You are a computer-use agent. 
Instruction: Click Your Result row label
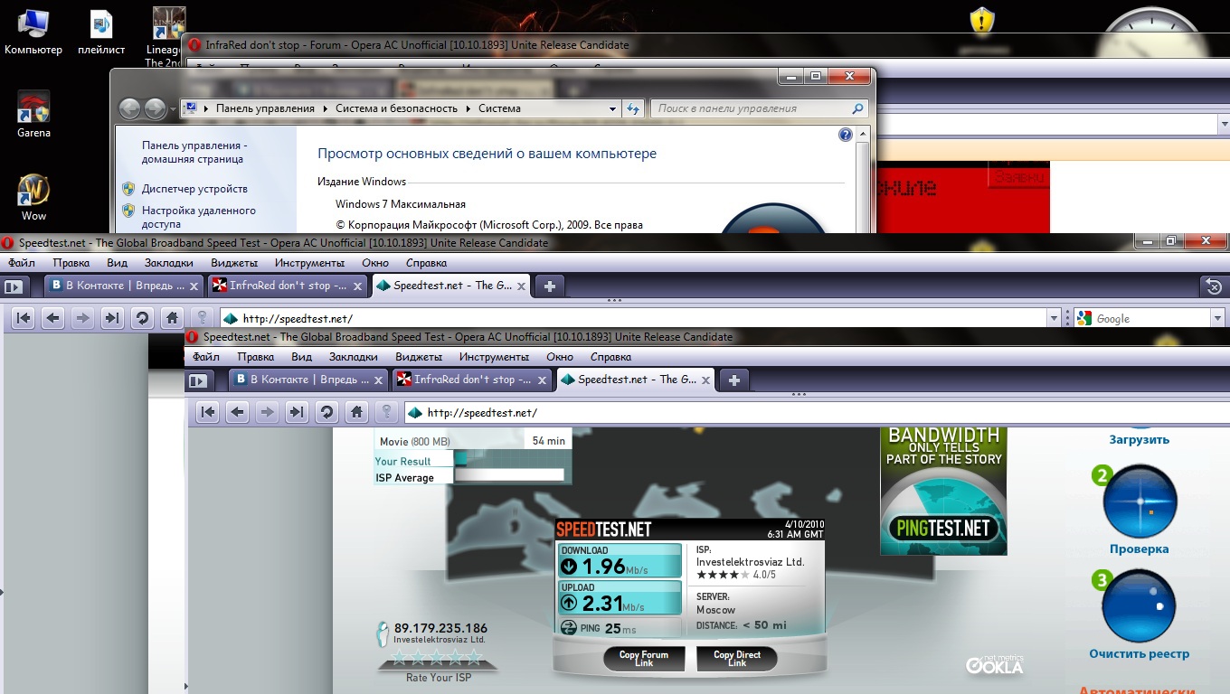click(x=403, y=462)
